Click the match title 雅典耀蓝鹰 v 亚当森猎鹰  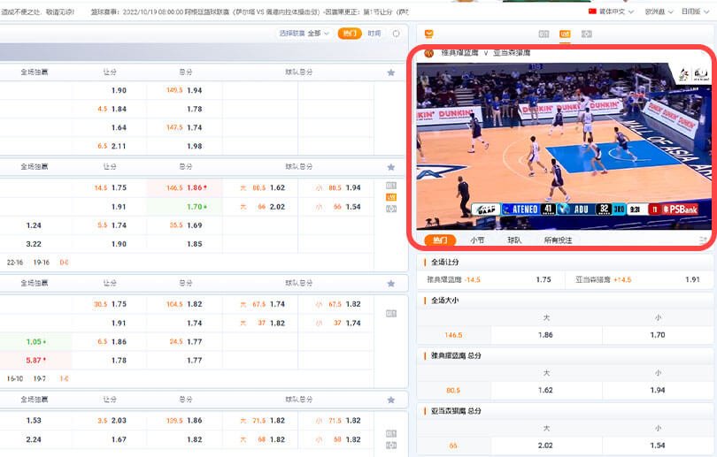(485, 53)
